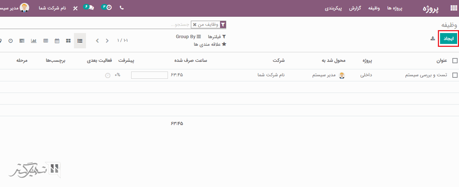Open نام شرکت شما company switcher
This screenshot has height=187, width=459.
tap(52, 8)
